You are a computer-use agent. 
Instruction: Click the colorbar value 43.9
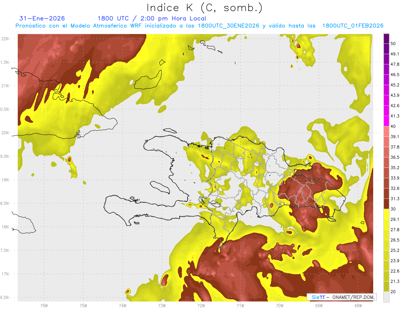click(x=395, y=95)
